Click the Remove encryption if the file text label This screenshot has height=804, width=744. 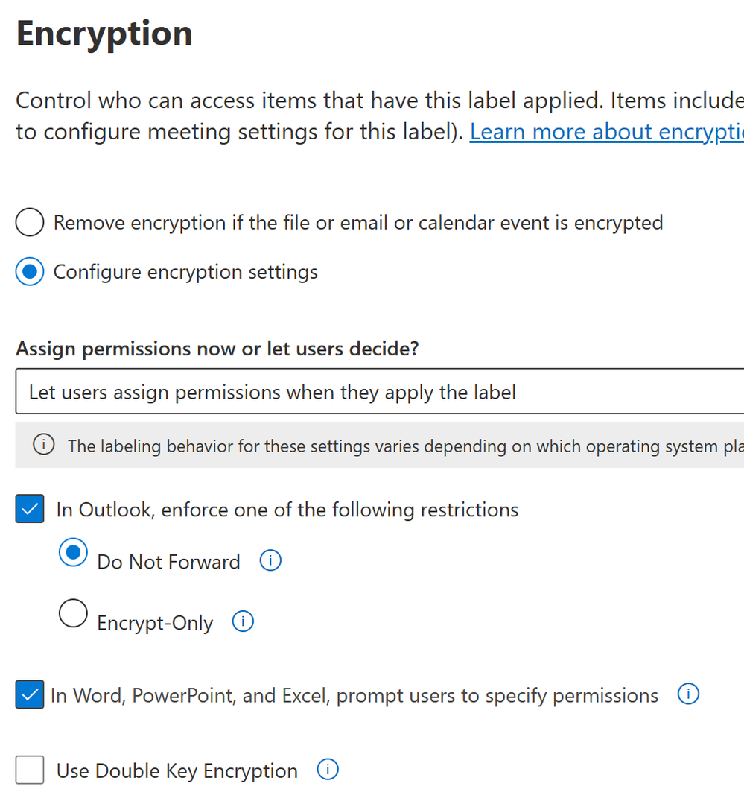[358, 223]
